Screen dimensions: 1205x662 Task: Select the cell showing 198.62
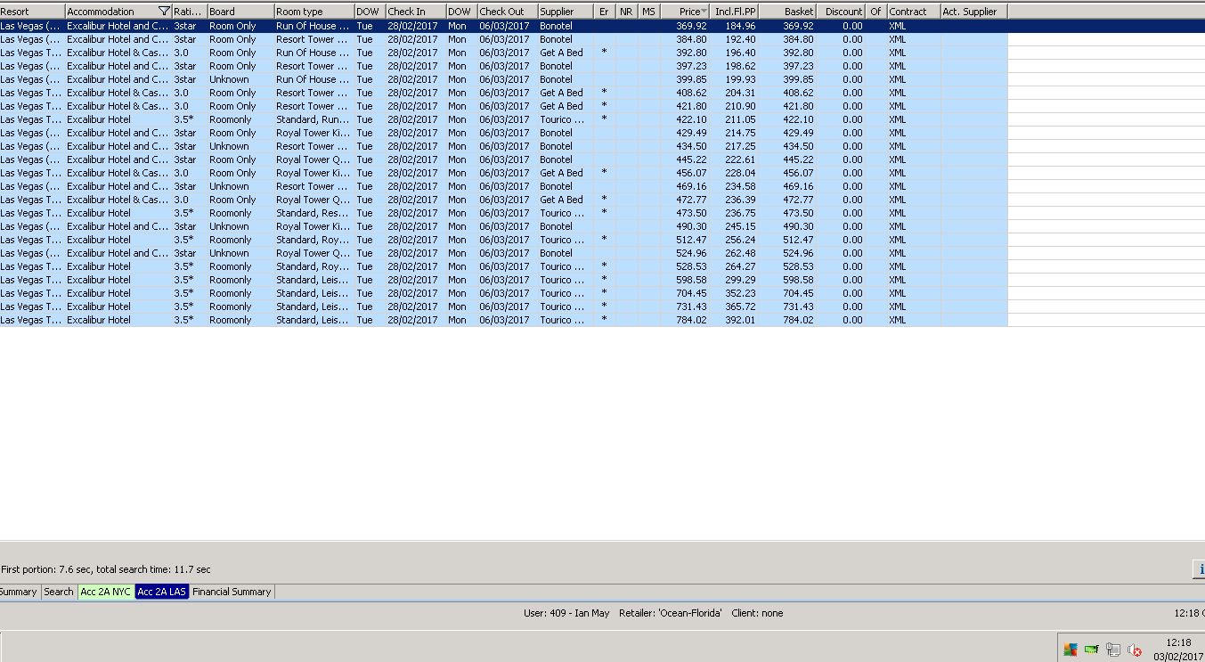tap(735, 66)
